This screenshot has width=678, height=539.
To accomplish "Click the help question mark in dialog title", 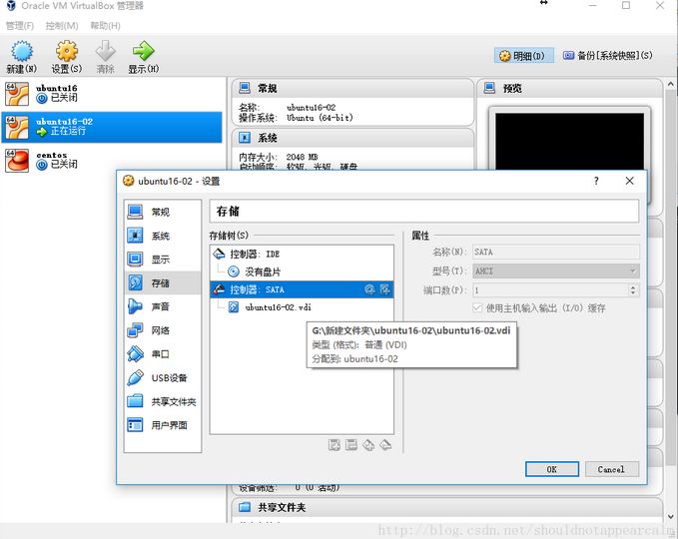I will [596, 181].
